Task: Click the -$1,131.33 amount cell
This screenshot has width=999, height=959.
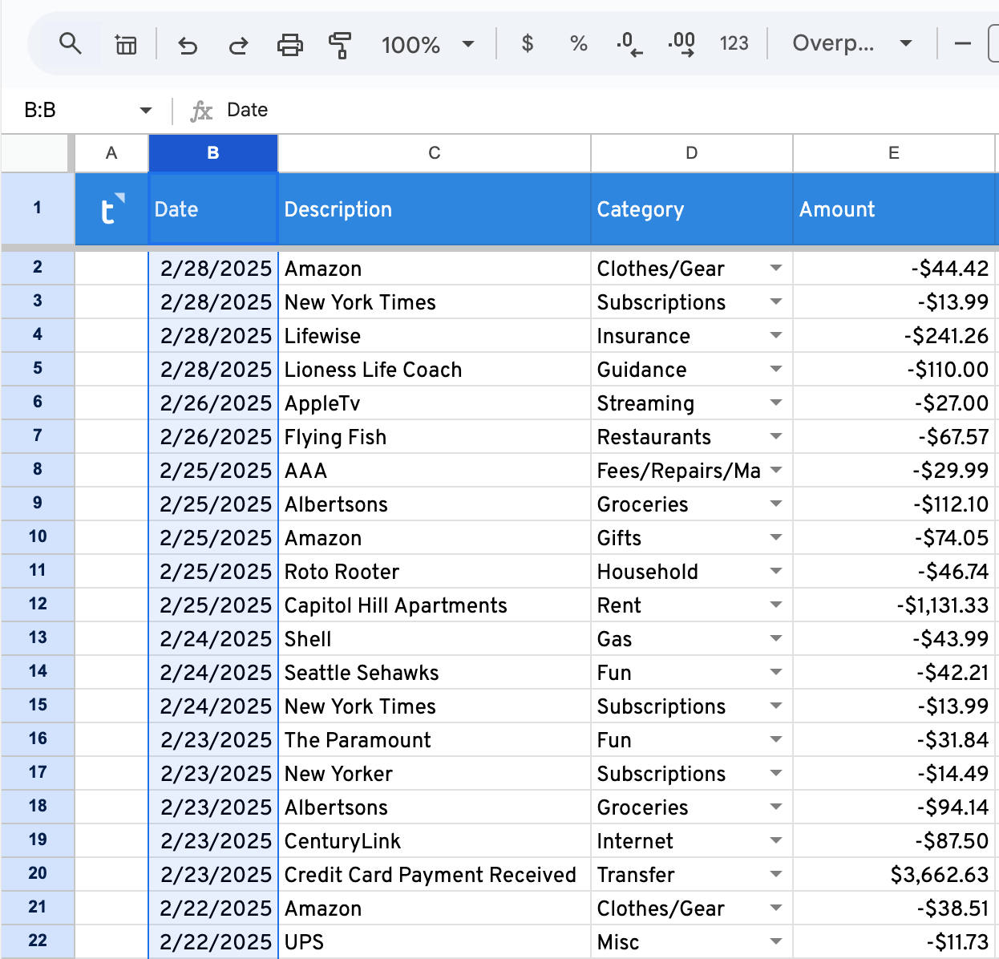Action: tap(894, 605)
